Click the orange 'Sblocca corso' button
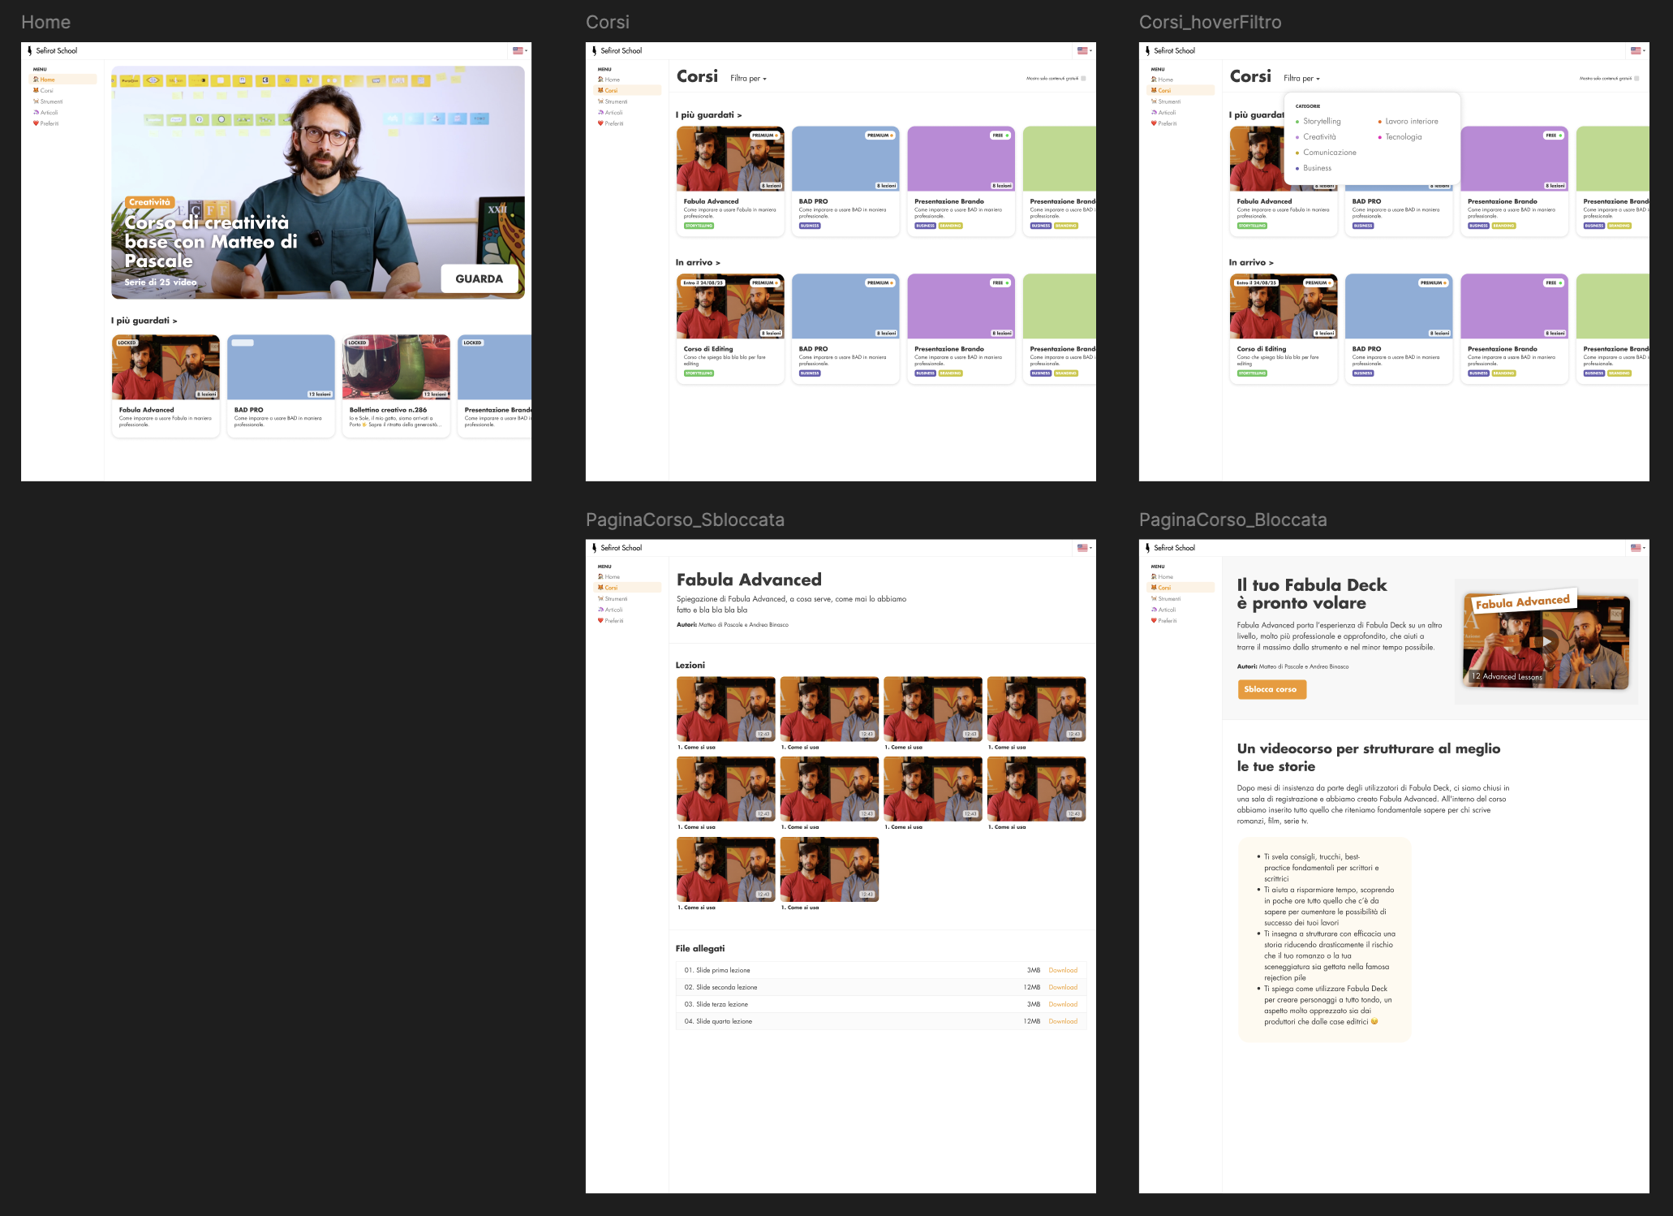1673x1216 pixels. click(x=1271, y=689)
